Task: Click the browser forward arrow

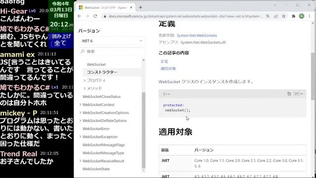Action: point(87,16)
